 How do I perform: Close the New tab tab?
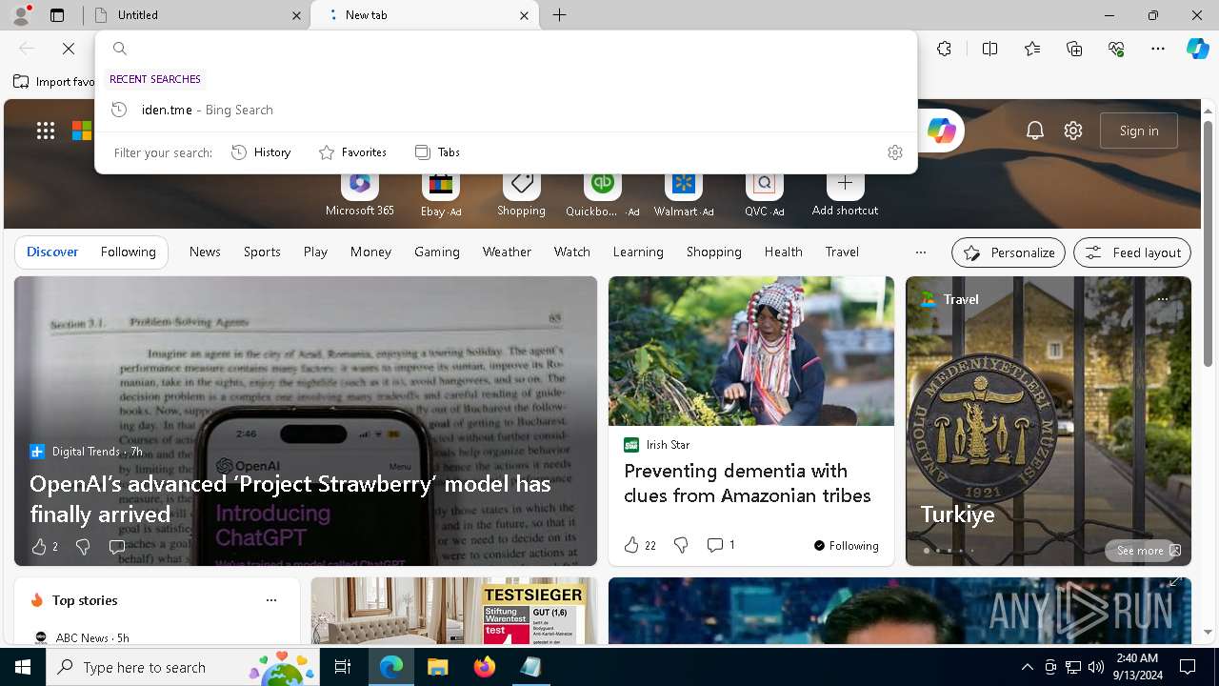point(524,15)
